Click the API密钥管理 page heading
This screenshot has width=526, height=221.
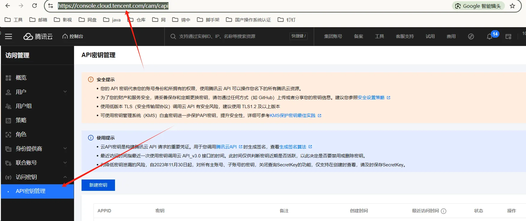99,55
